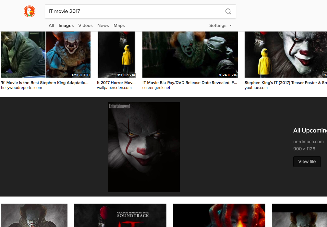The image size is (327, 227).
Task: Open the grey clown thumbnail in bottom row
Action: click(x=34, y=215)
